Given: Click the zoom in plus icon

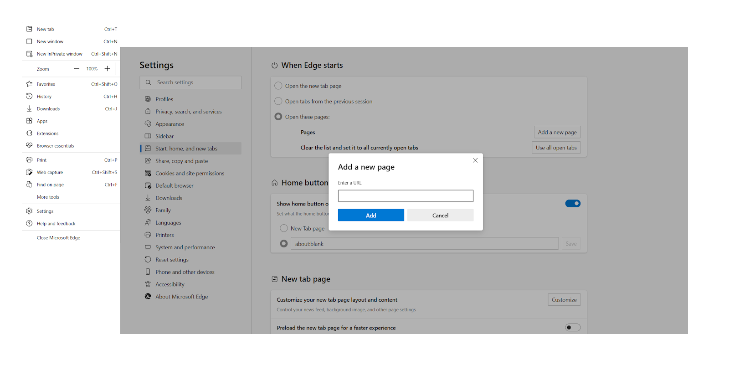Looking at the screenshot, I should point(108,69).
